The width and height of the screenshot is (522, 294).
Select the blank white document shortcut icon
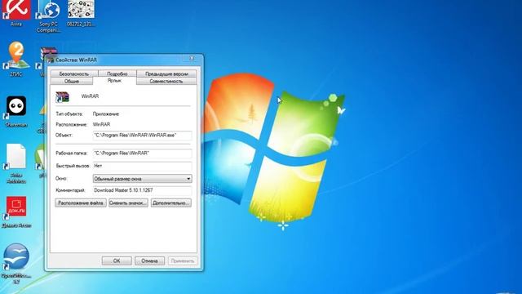(16, 157)
